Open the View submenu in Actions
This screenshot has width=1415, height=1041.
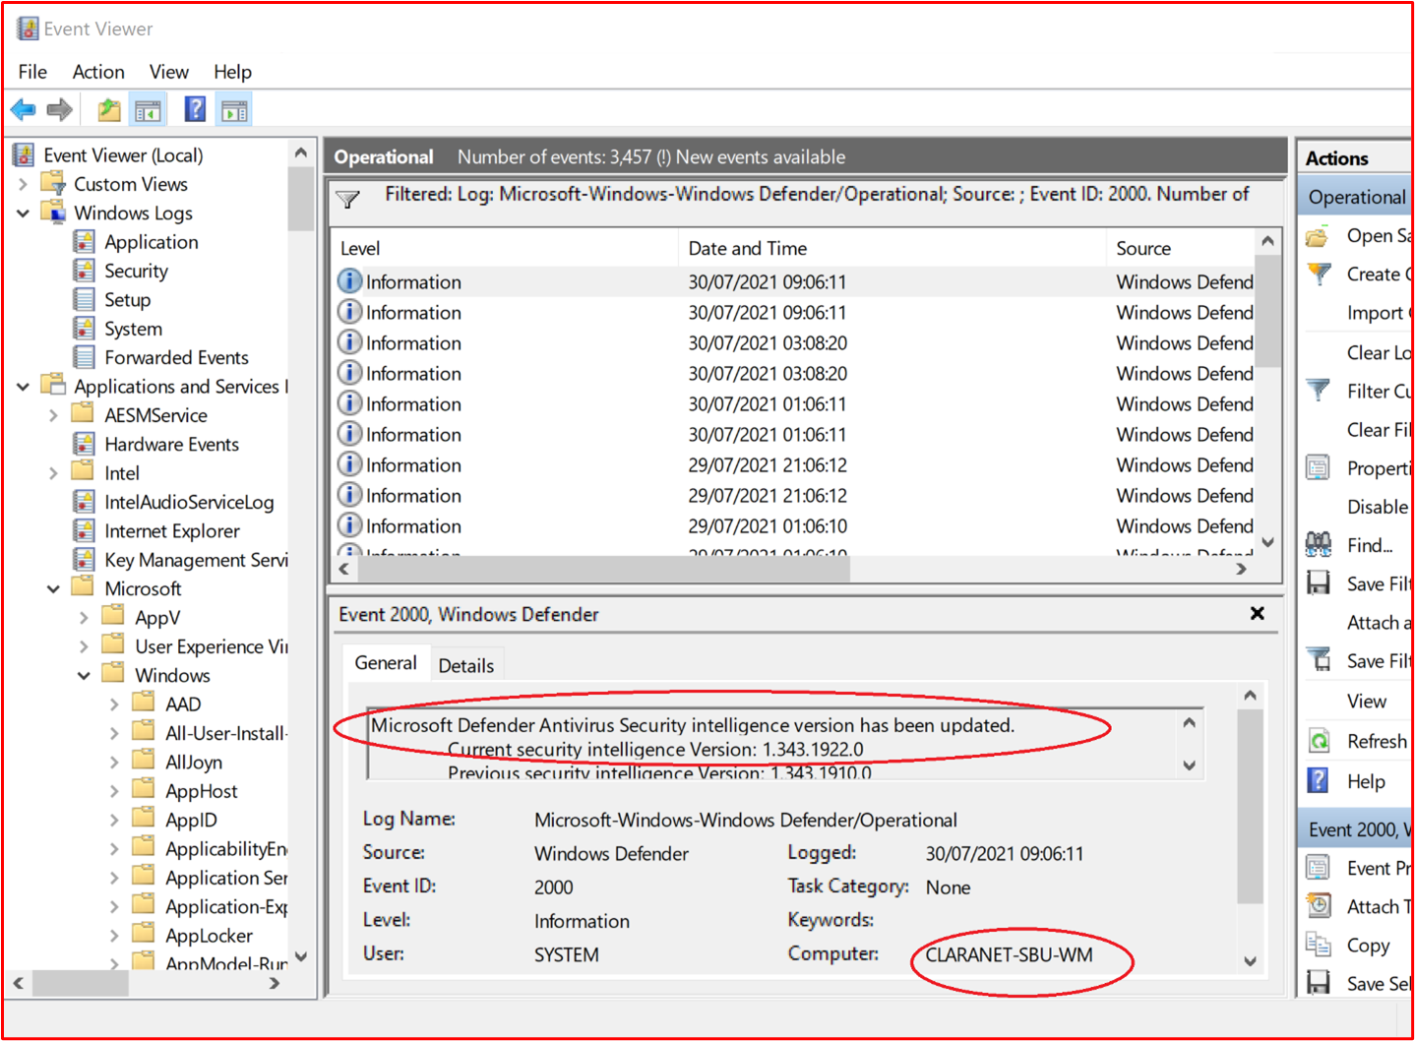(x=1367, y=701)
